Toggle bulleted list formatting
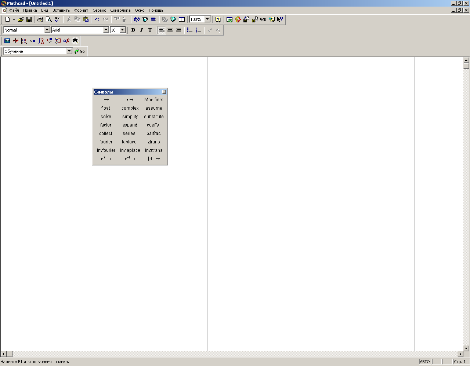470x366 pixels. tap(190, 30)
